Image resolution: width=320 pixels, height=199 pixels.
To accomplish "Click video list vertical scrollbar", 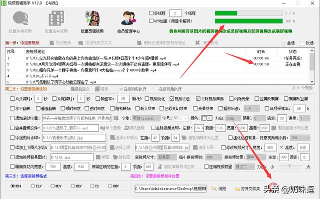I will [312, 66].
